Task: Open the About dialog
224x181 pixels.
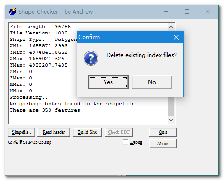Action: pos(163,144)
